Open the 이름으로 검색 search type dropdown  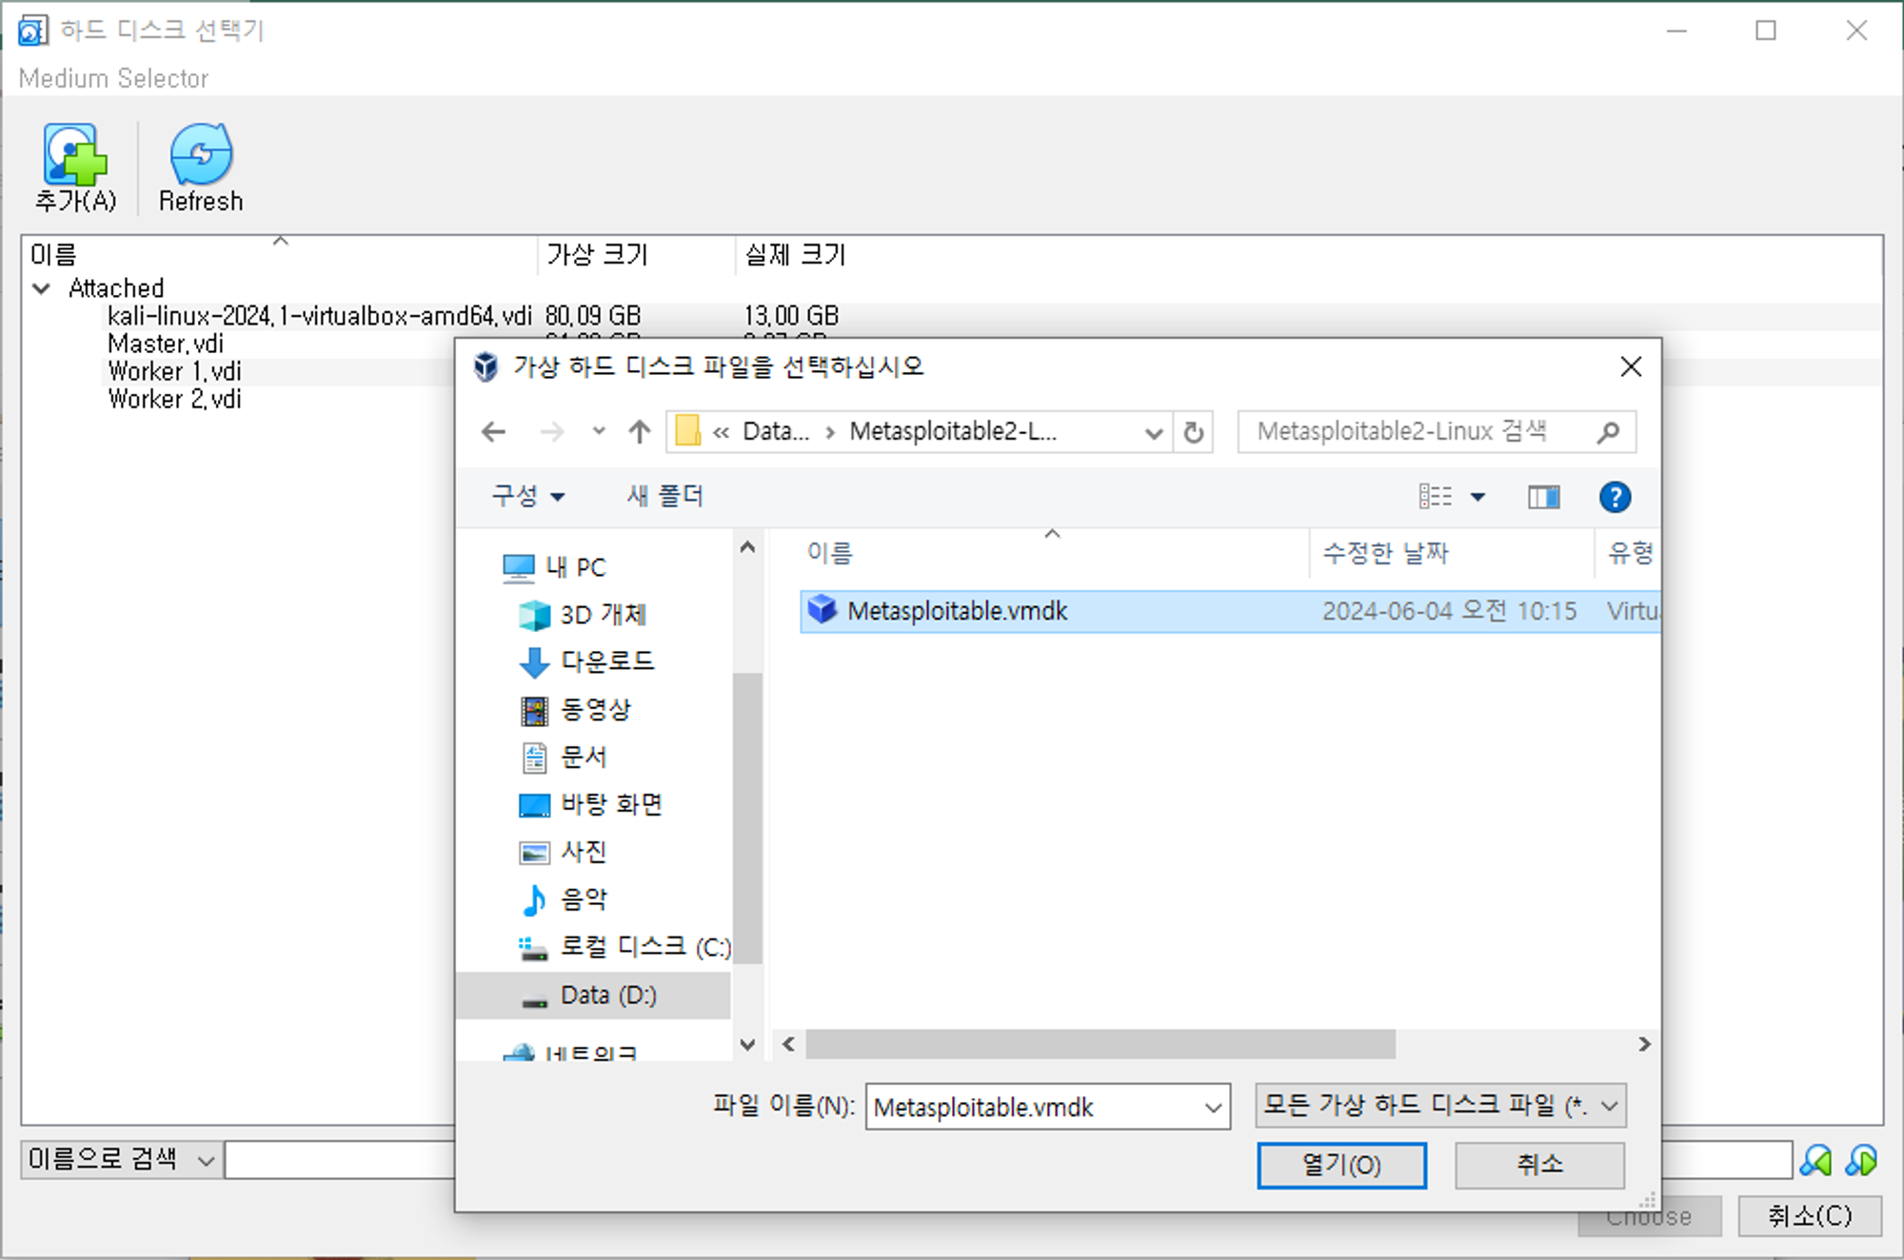click(121, 1159)
